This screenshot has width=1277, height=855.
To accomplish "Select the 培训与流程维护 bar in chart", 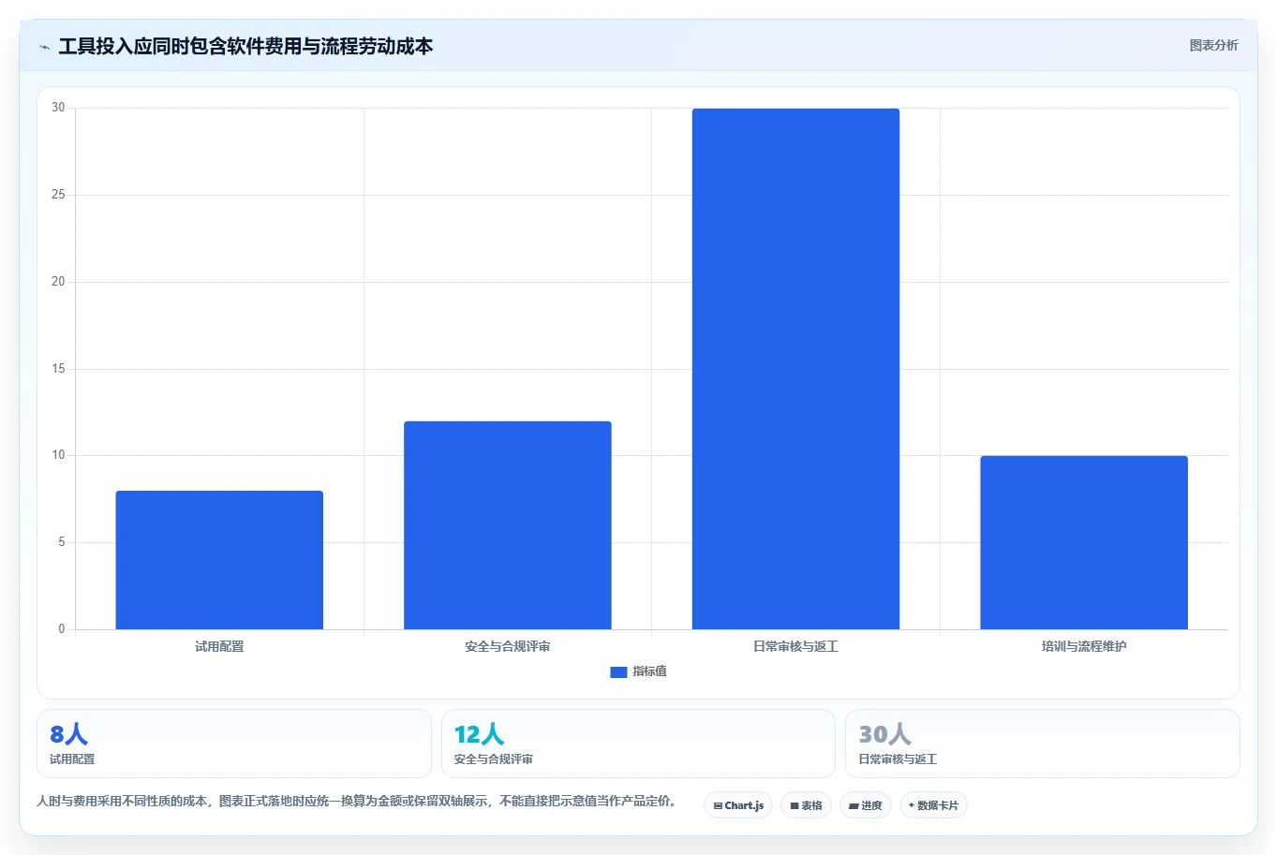I will point(1084,542).
